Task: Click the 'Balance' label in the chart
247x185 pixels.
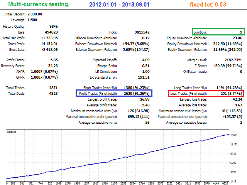Action: point(12,132)
